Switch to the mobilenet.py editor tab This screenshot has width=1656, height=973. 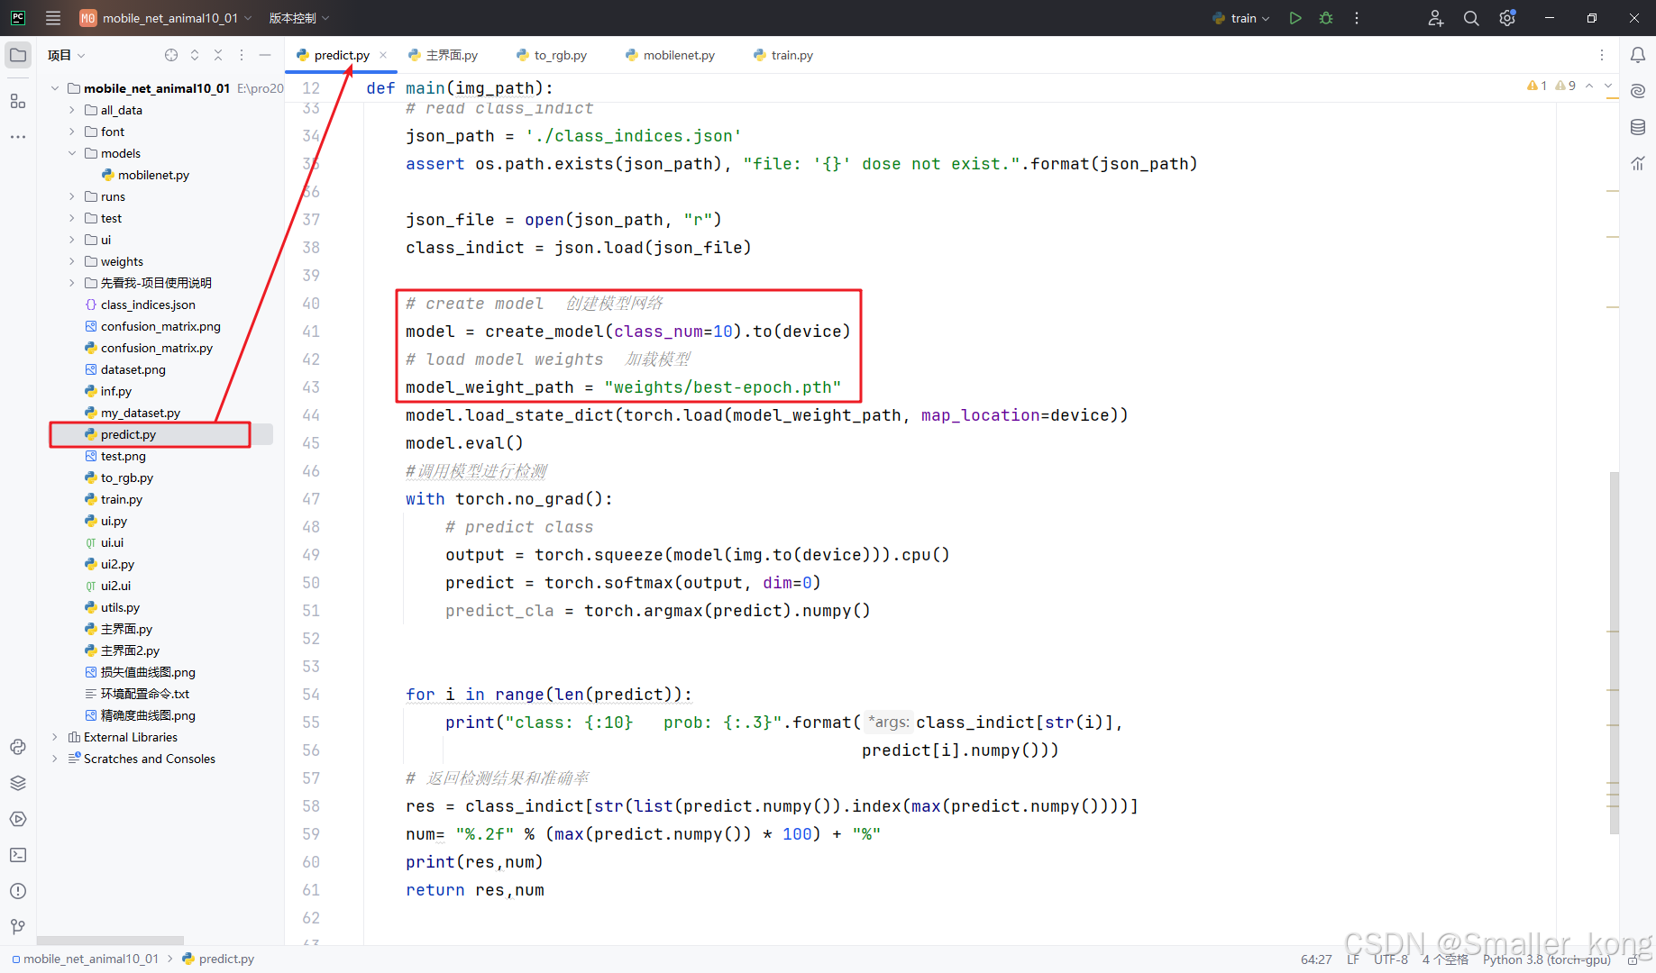pos(670,55)
